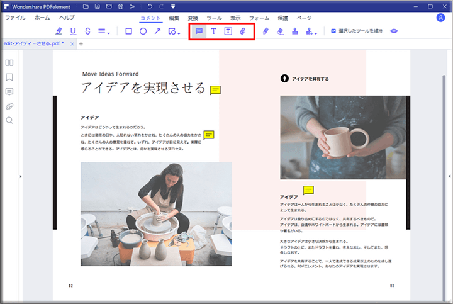Switch to the 保護 tab
The image size is (453, 304).
282,18
